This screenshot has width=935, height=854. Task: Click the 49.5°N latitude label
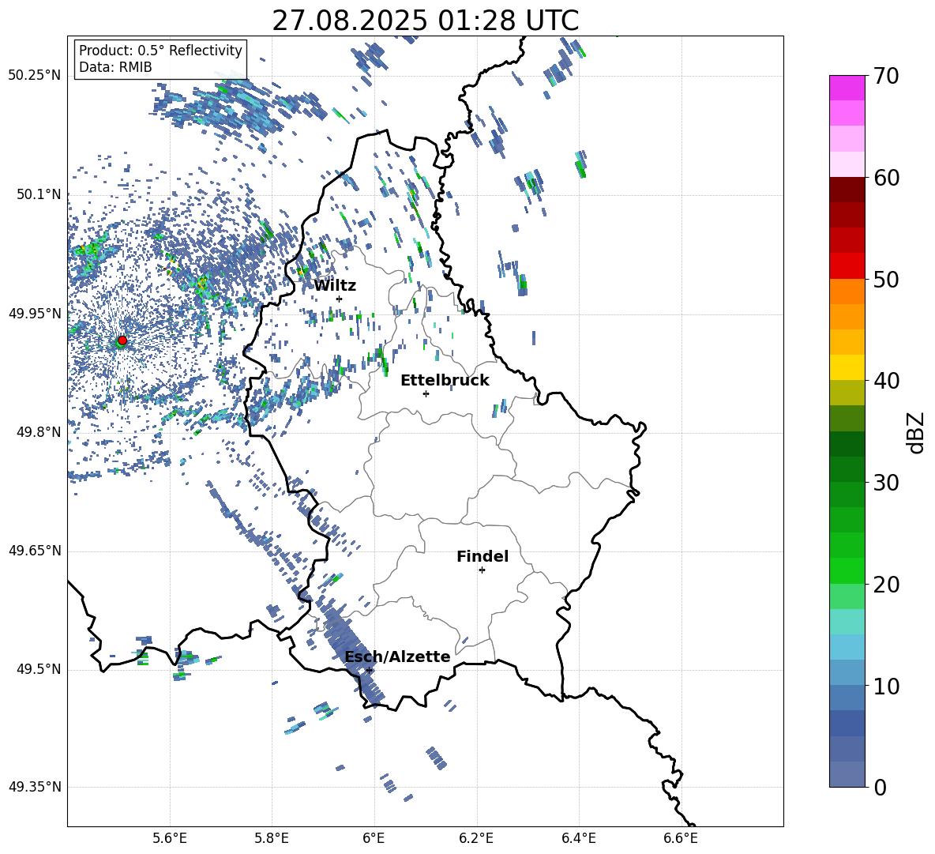[38, 668]
